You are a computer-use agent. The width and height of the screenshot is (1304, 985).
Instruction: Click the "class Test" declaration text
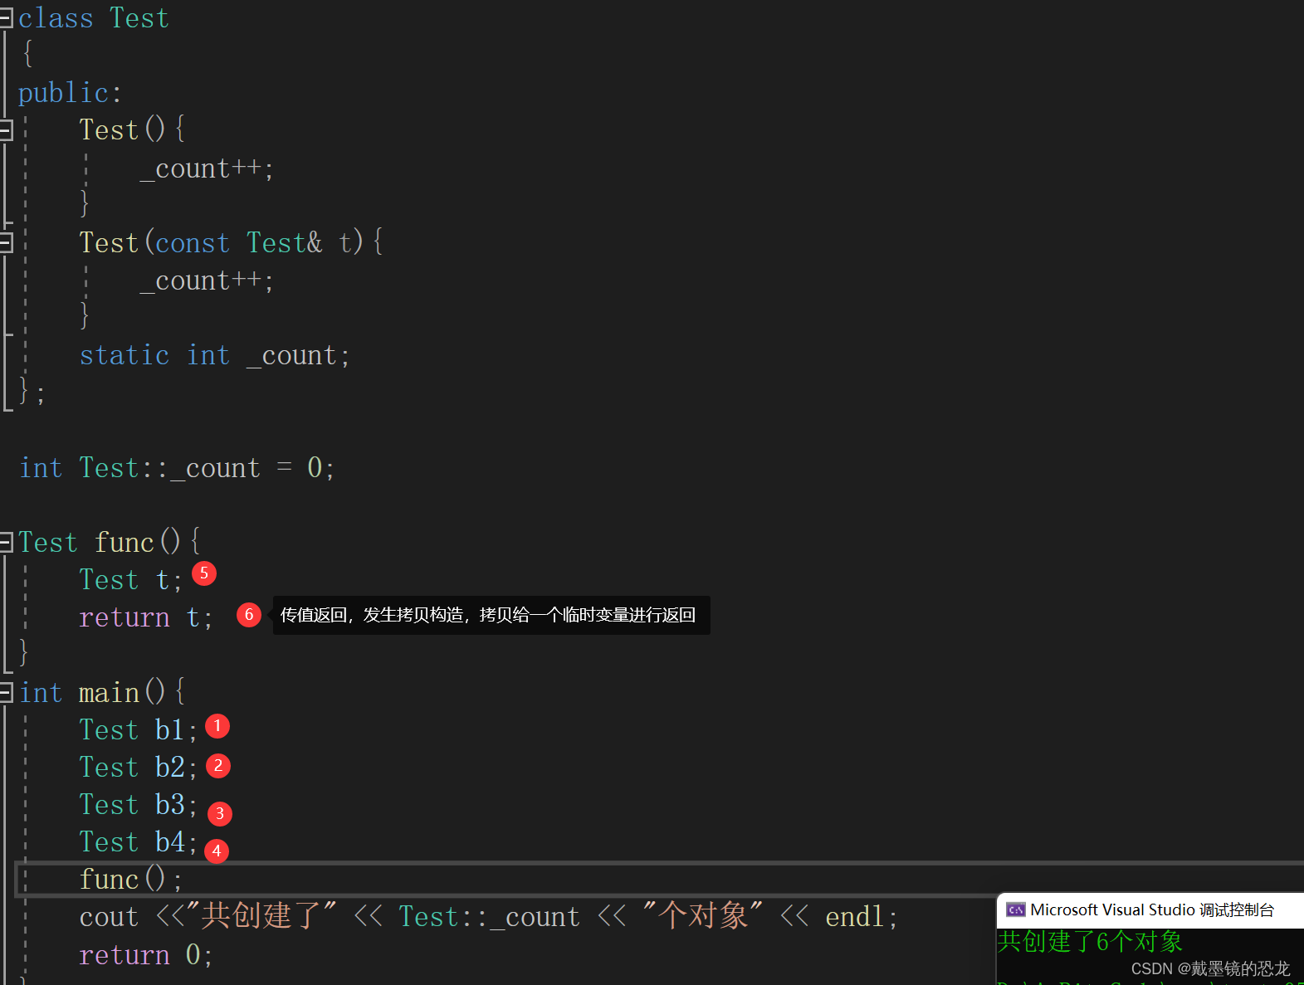coord(94,18)
